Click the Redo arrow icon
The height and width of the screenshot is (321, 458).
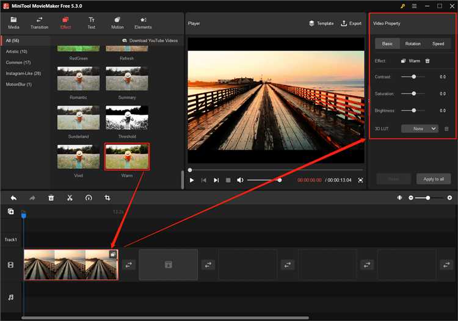32,198
